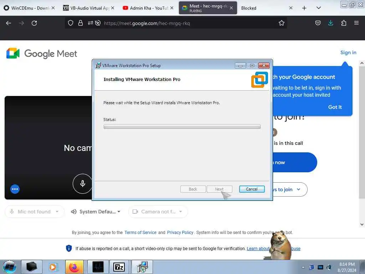Open the System Default speaker dropdown
The image size is (365, 274).
pos(96,212)
